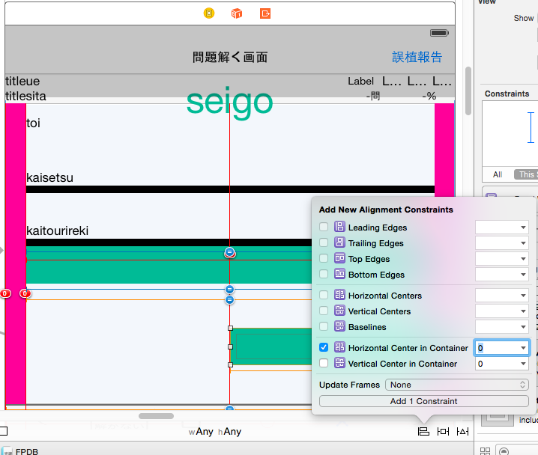538x455 pixels.
Task: Select the This Size Class filter tab
Action: (x=526, y=174)
